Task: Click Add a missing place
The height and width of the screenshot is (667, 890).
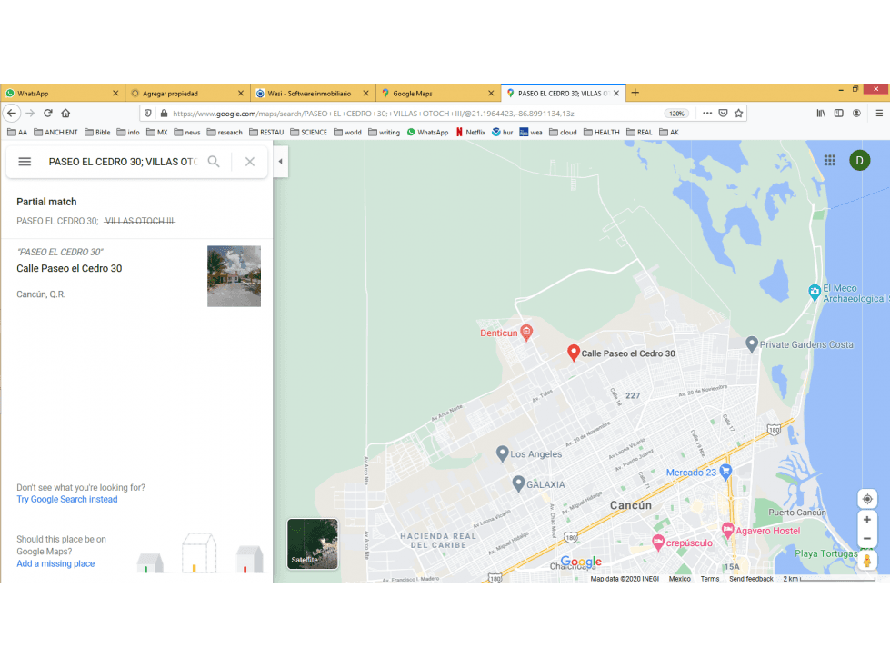Action: point(55,563)
